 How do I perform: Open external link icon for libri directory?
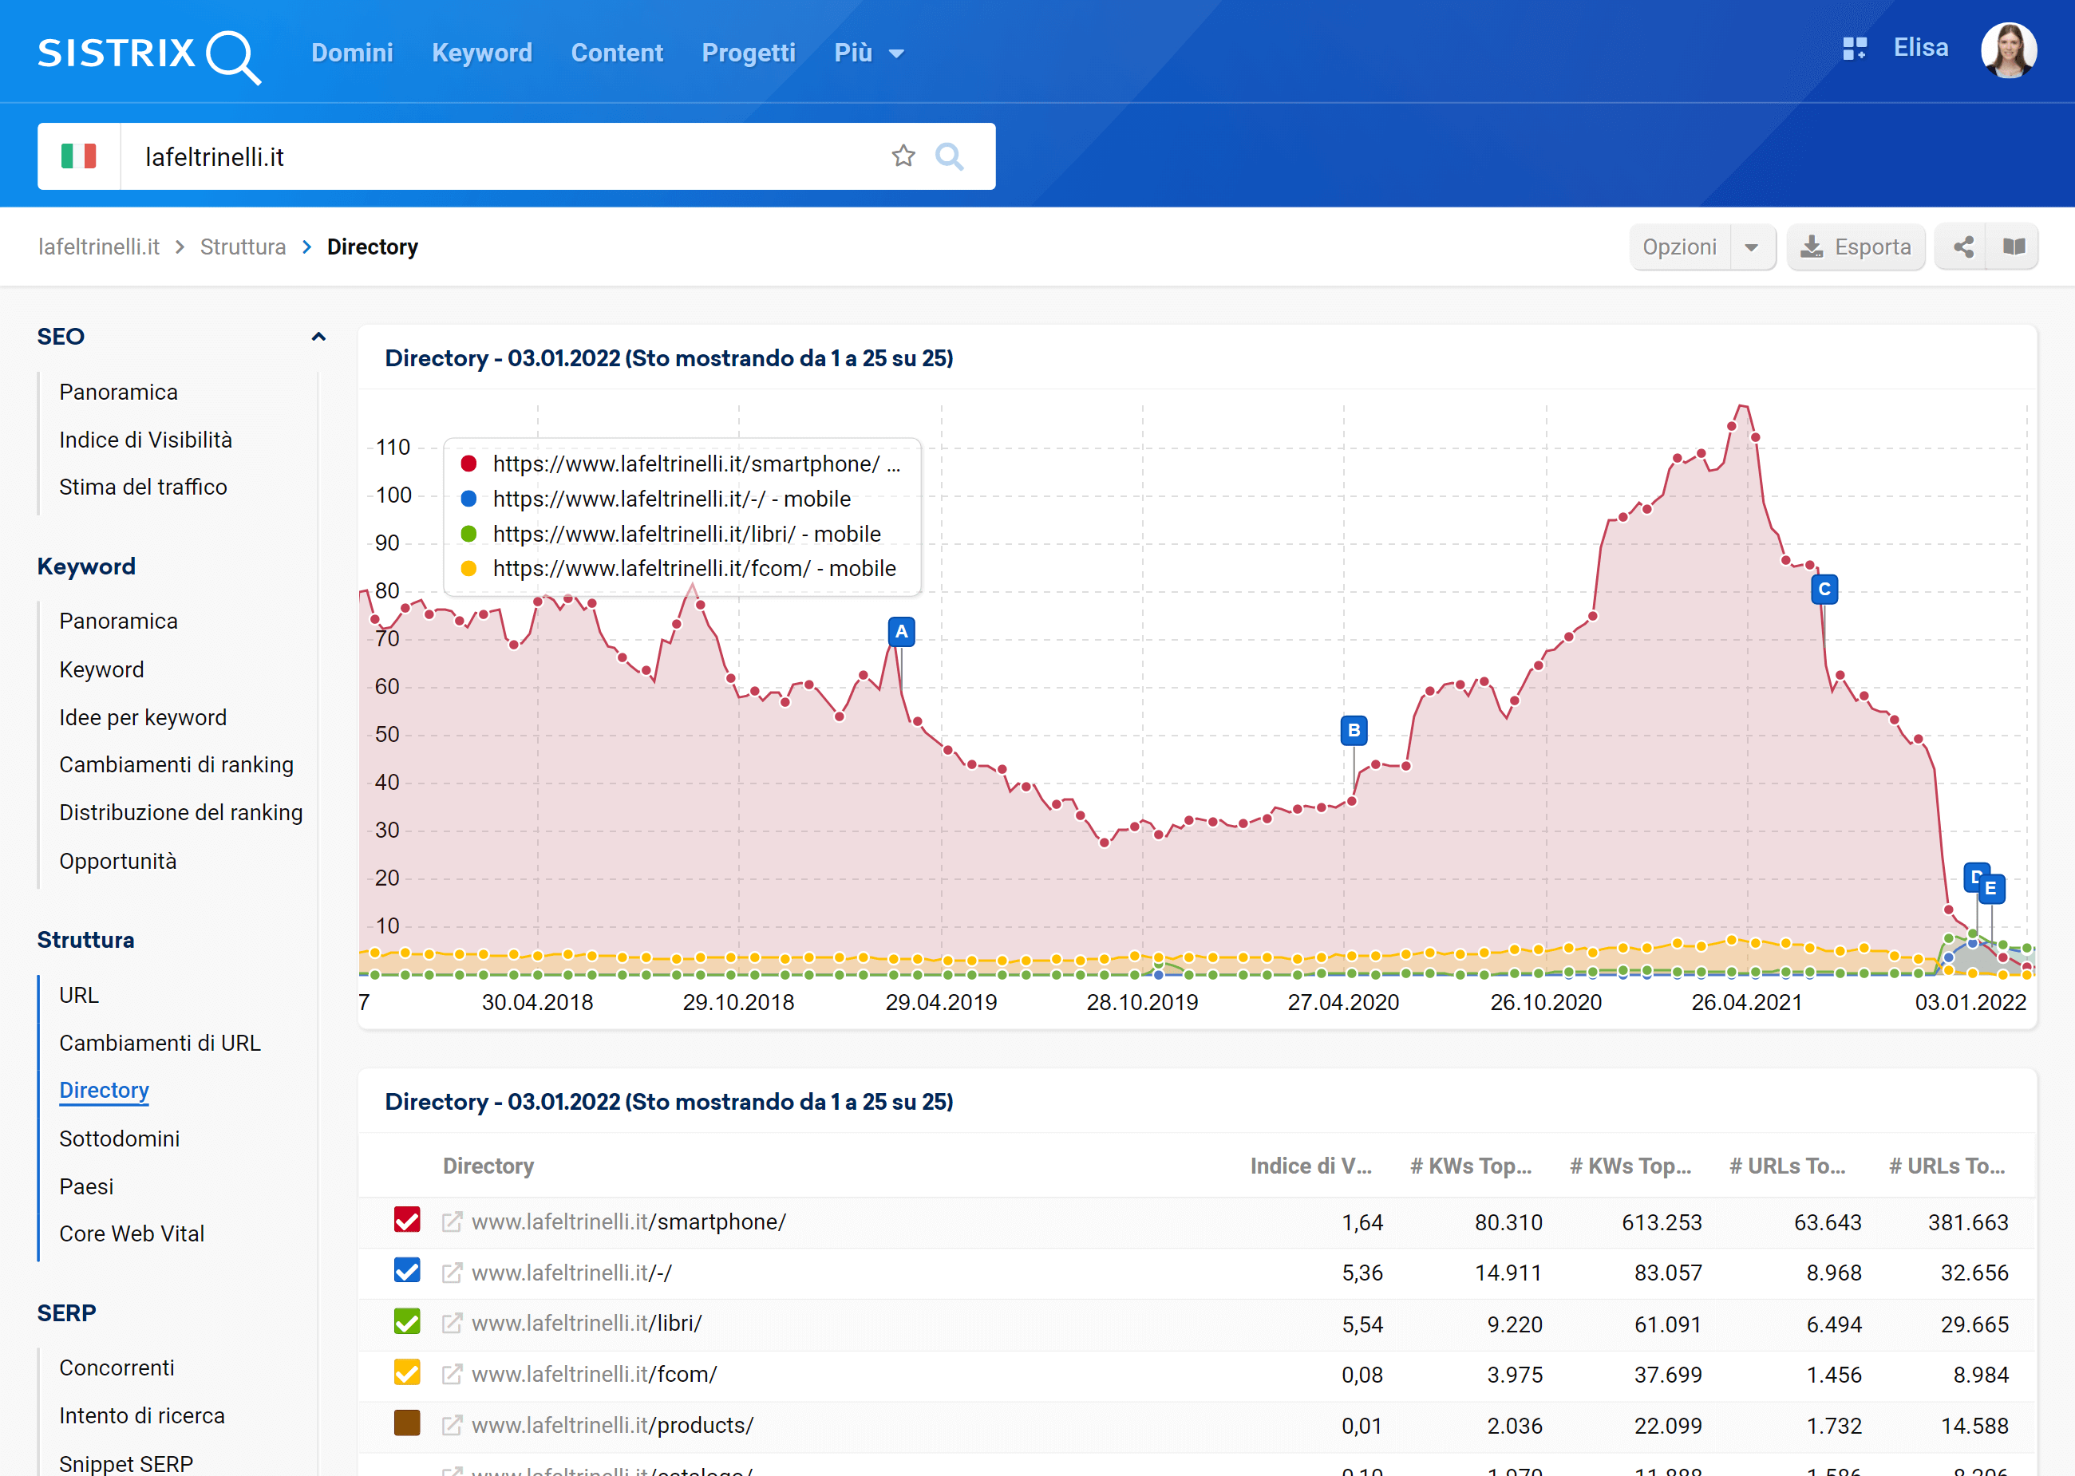pos(452,1324)
